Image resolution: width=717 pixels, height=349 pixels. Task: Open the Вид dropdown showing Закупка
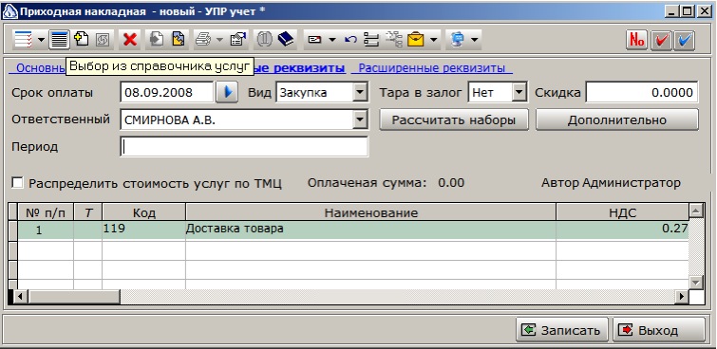click(360, 93)
